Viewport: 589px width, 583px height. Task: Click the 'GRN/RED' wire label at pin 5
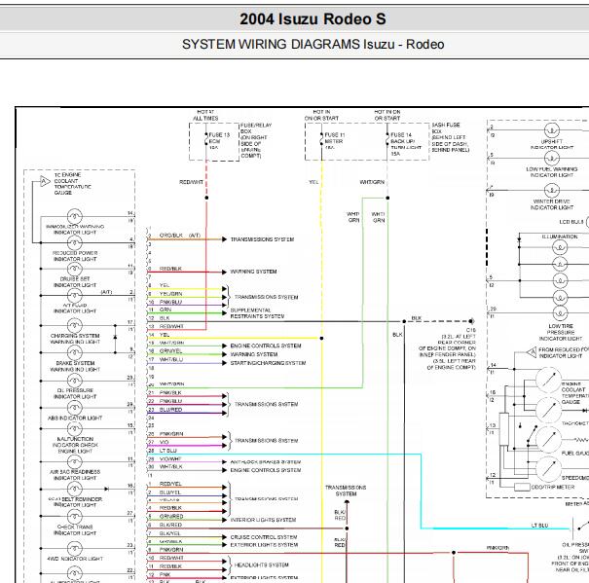click(171, 516)
